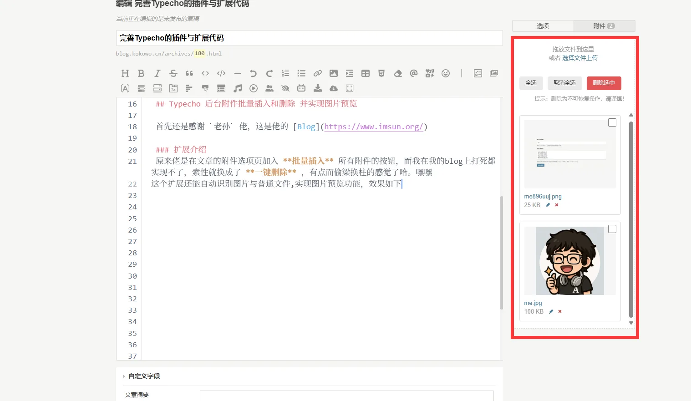Screen dimensions: 691x401
Task: Apply bold formatting from editor toolbar
Action: click(x=141, y=73)
